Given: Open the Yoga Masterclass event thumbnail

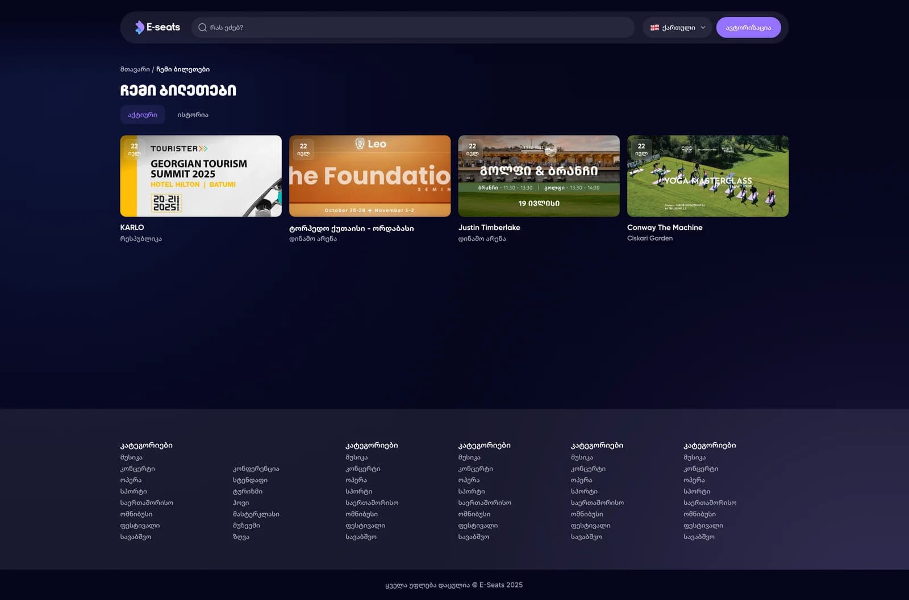Looking at the screenshot, I should [x=708, y=176].
